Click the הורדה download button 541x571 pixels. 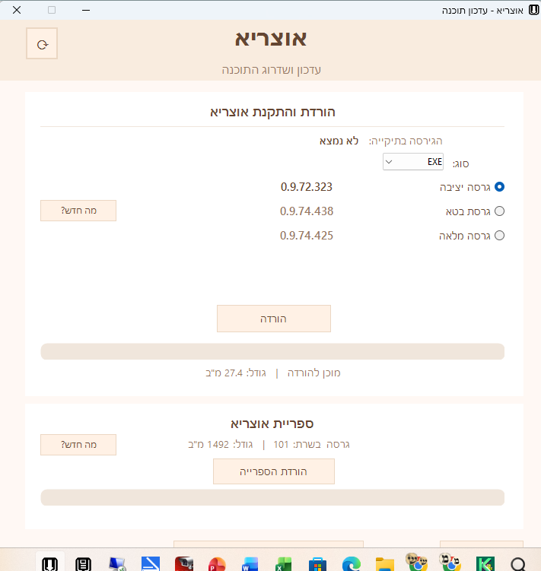(274, 319)
